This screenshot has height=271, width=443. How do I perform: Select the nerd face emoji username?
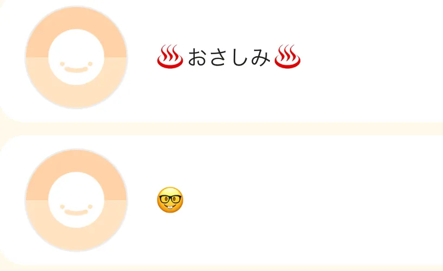(170, 200)
